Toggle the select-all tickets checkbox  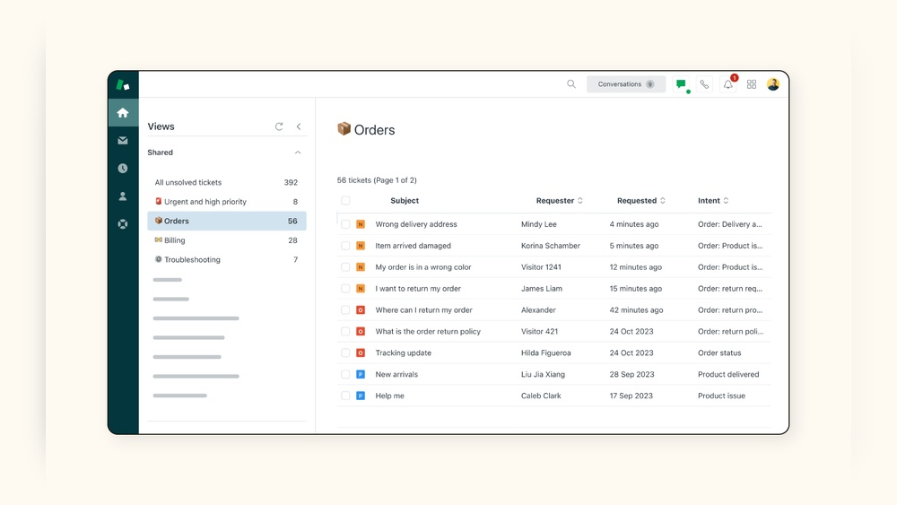click(x=345, y=201)
